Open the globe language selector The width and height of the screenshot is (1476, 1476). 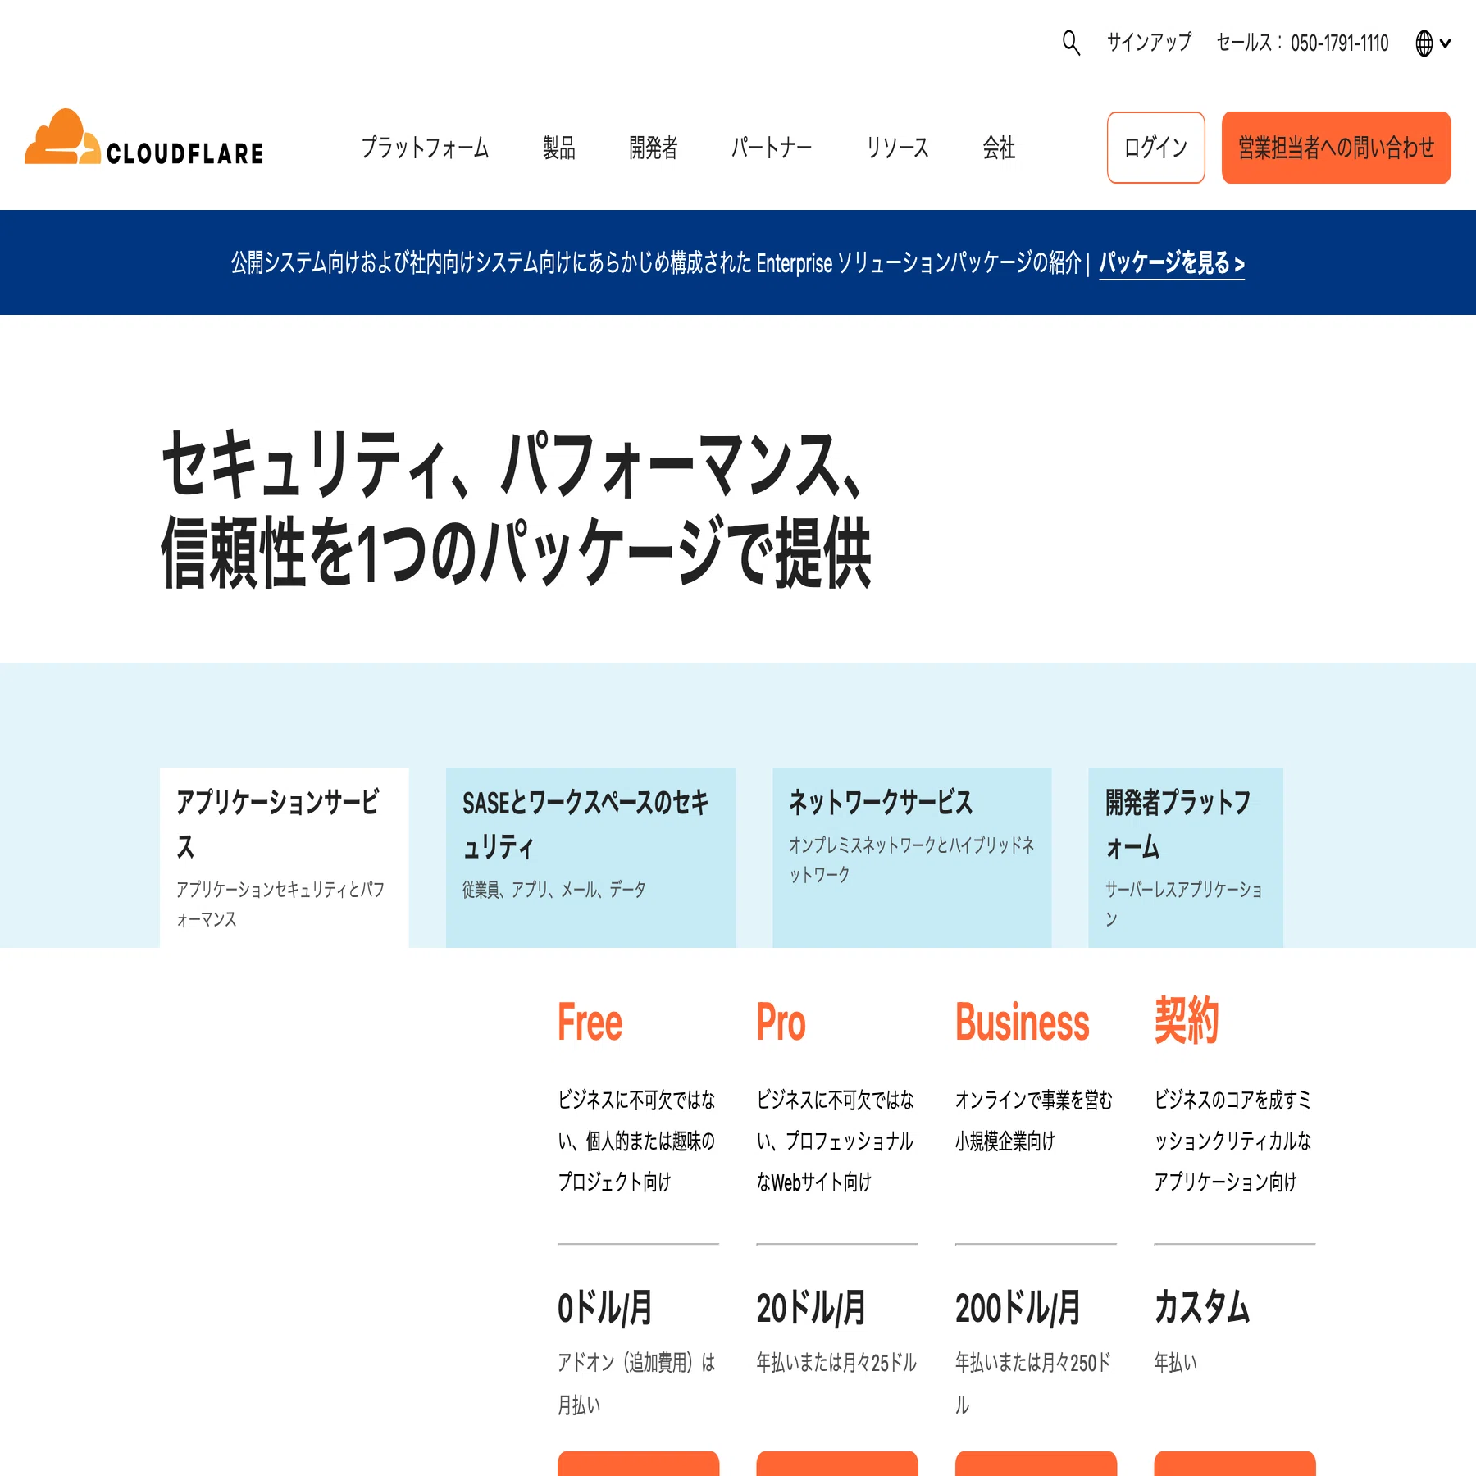(1433, 43)
